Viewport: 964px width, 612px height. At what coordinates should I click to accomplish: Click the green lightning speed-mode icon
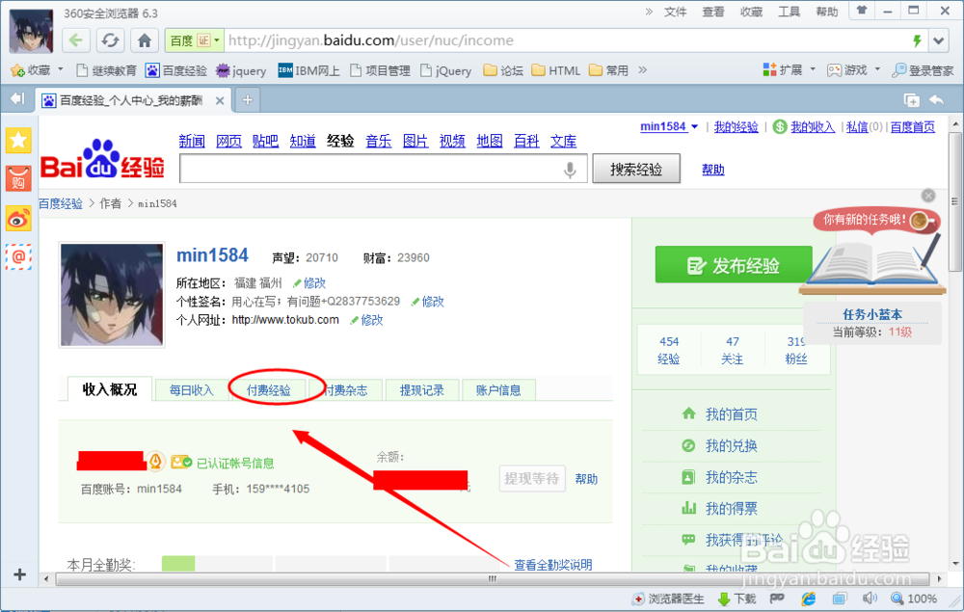917,40
